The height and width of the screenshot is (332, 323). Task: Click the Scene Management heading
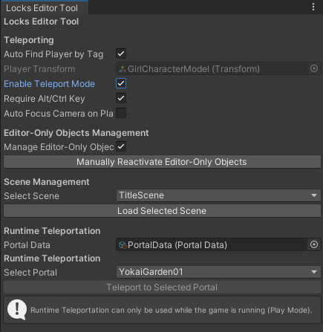click(x=47, y=182)
